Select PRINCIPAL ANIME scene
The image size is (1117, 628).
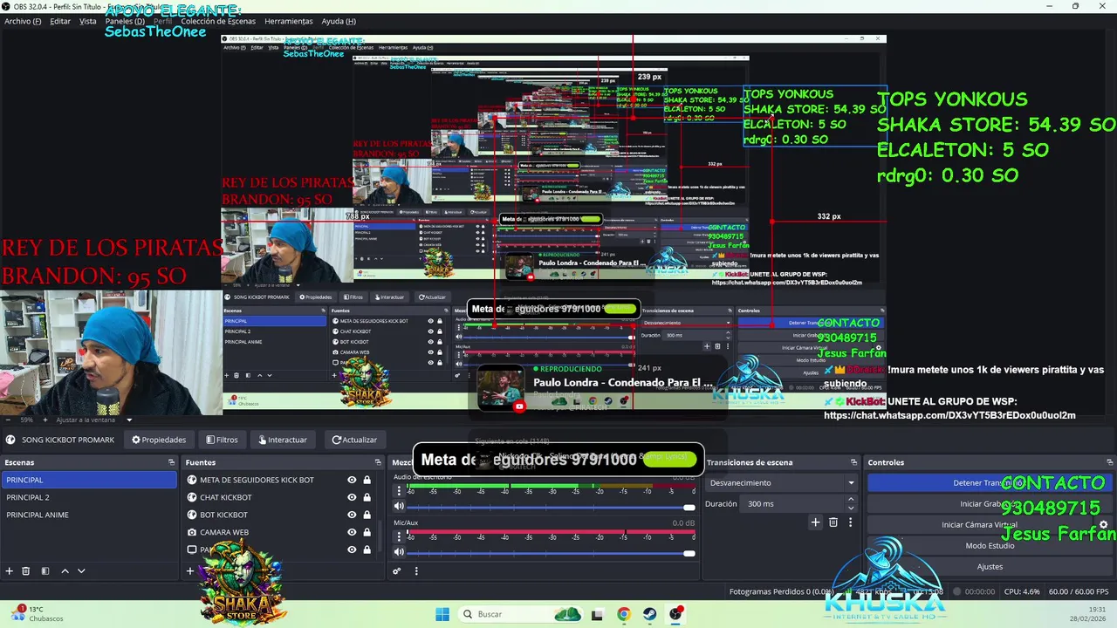point(88,515)
